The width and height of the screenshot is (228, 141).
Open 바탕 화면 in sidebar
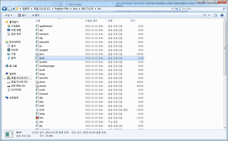click(14, 30)
